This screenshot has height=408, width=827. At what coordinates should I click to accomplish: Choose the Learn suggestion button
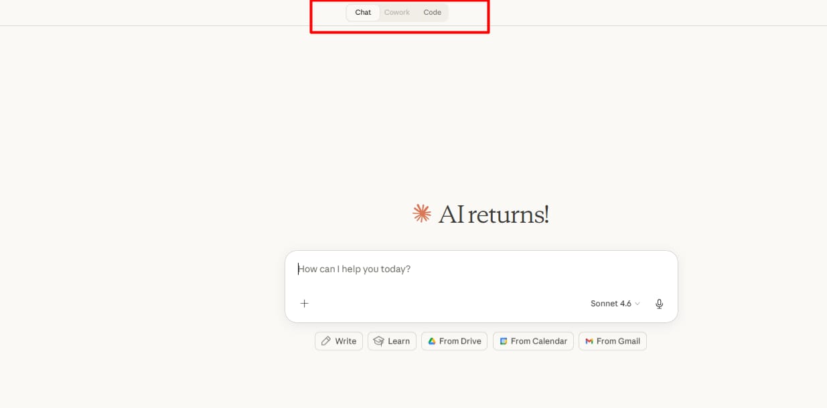click(x=392, y=341)
